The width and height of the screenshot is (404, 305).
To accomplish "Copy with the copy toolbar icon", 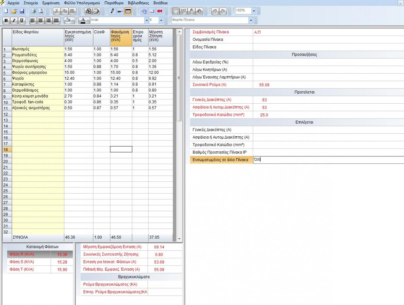I will 64,11.
